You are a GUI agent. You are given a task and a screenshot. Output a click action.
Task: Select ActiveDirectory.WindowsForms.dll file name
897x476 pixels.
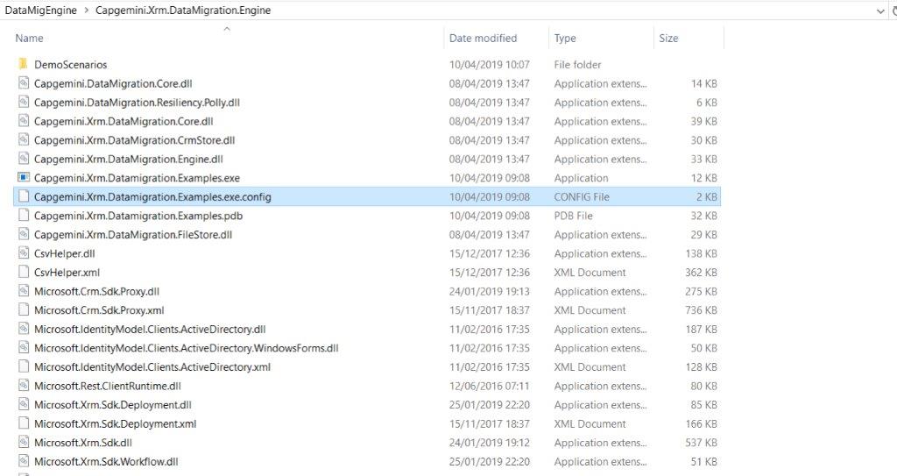click(186, 348)
